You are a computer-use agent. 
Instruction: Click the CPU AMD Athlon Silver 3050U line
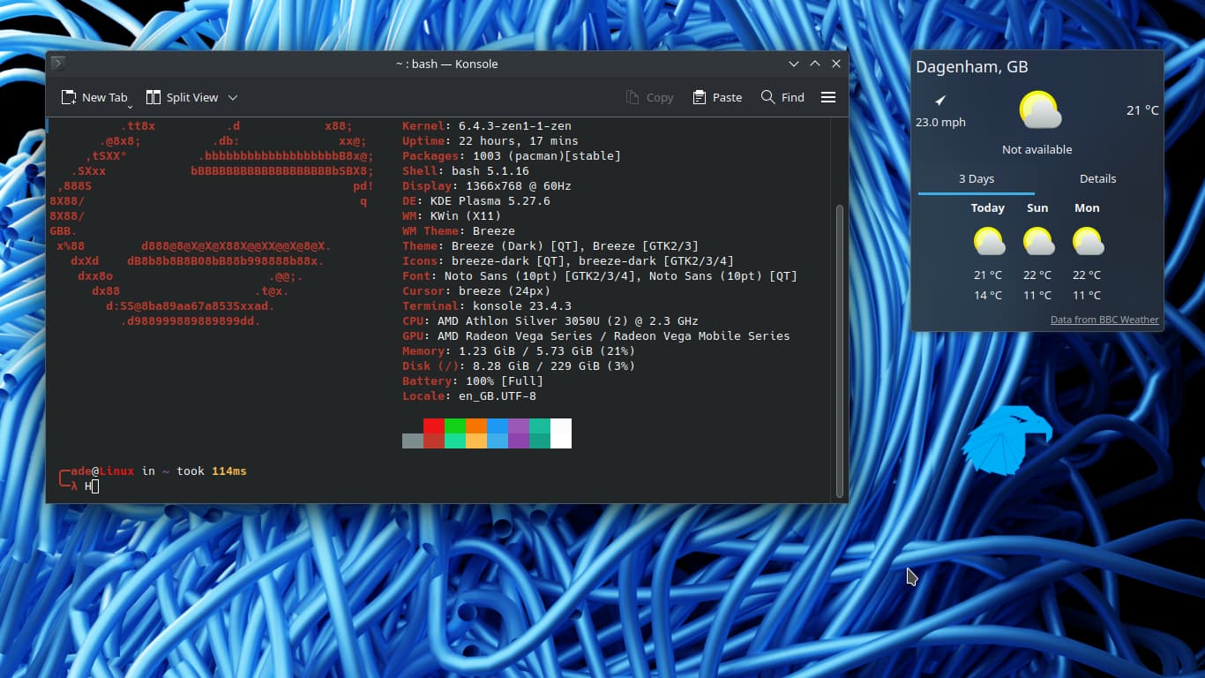[550, 321]
